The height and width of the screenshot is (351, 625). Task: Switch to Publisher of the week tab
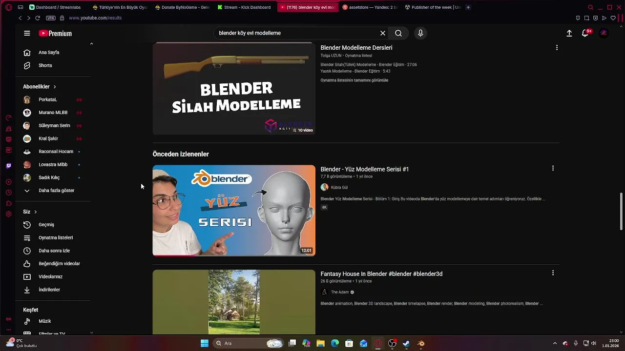(433, 7)
